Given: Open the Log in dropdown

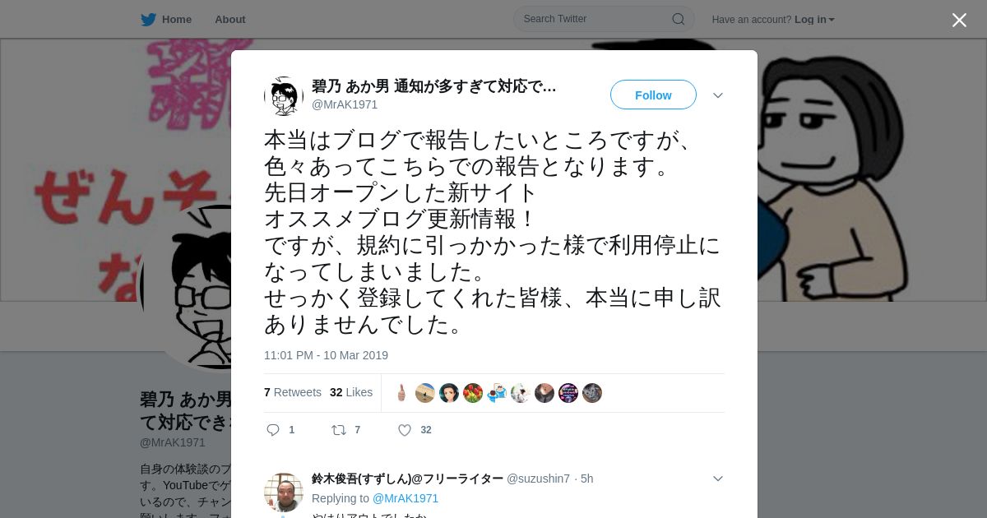Looking at the screenshot, I should click(x=814, y=20).
